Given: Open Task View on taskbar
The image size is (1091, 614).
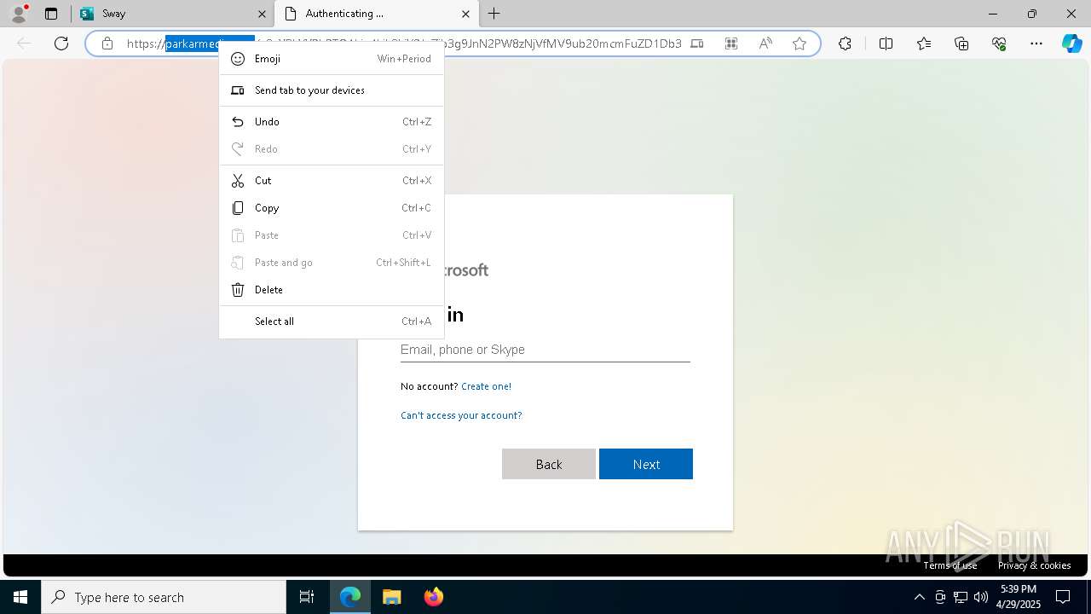Looking at the screenshot, I should click(307, 597).
